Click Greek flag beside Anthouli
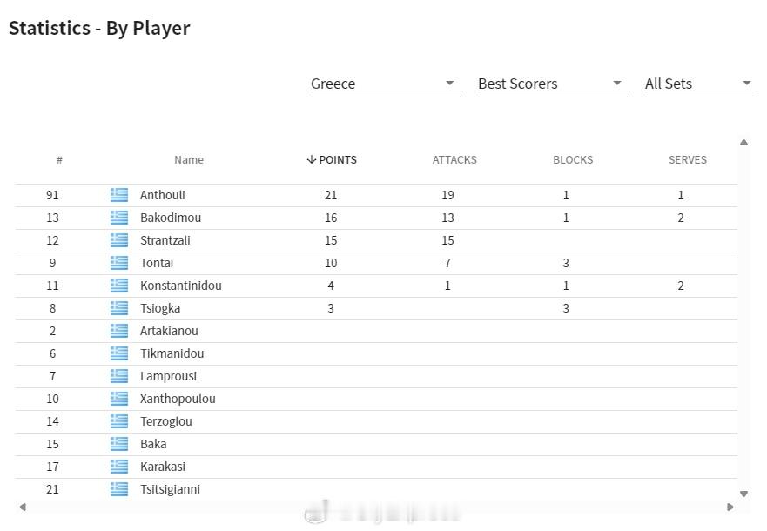The height and width of the screenshot is (531, 767). tap(119, 195)
